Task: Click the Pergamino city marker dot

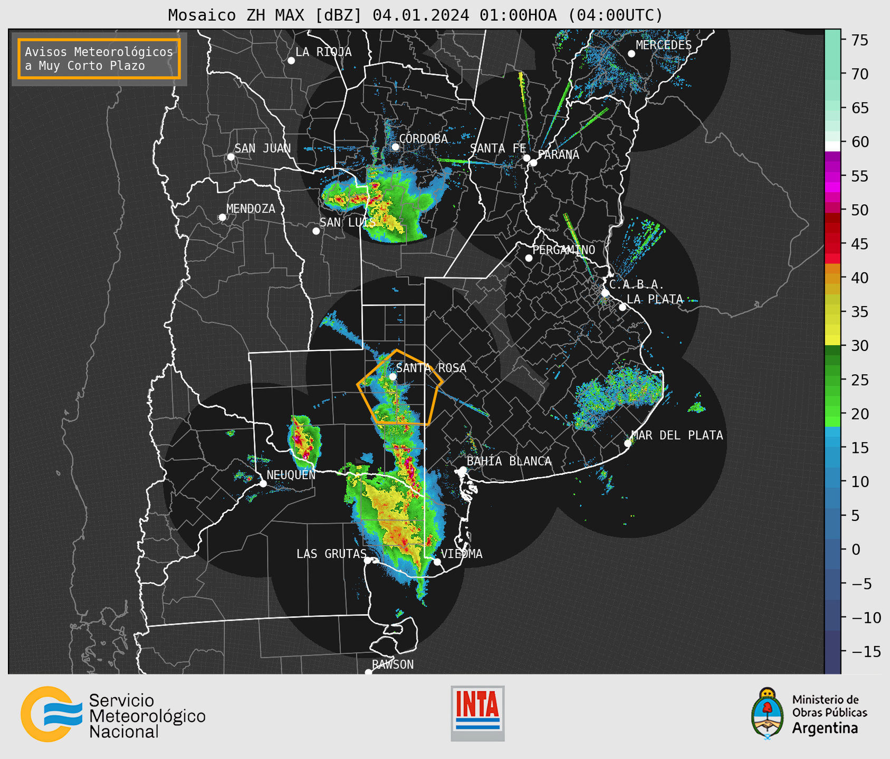Action: pyautogui.click(x=529, y=258)
